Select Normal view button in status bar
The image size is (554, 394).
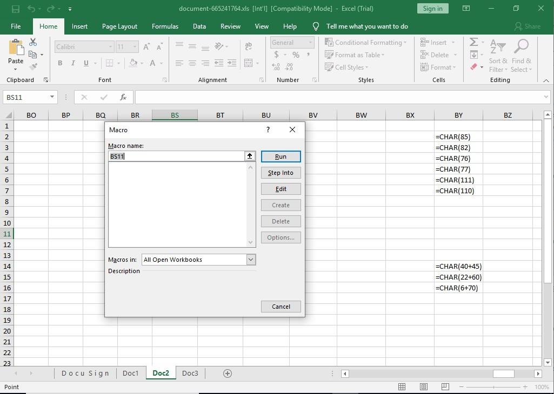[402, 387]
